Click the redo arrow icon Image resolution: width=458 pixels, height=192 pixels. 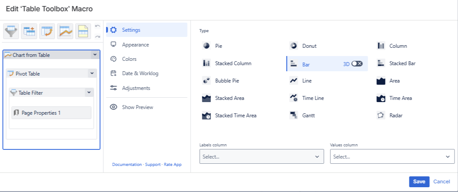click(x=98, y=36)
